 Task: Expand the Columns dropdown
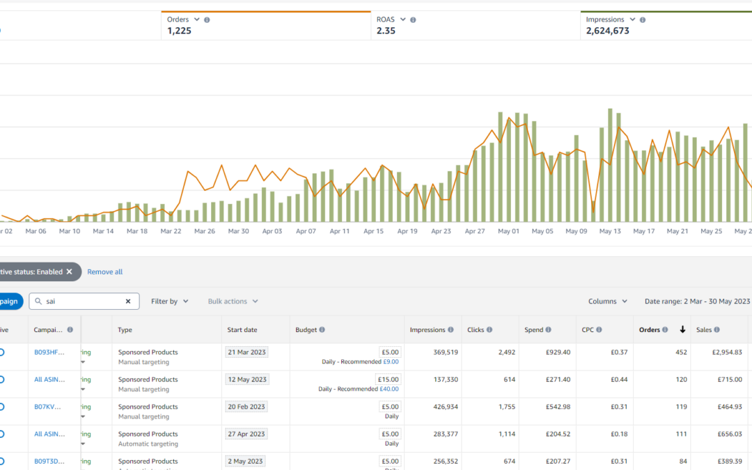607,301
